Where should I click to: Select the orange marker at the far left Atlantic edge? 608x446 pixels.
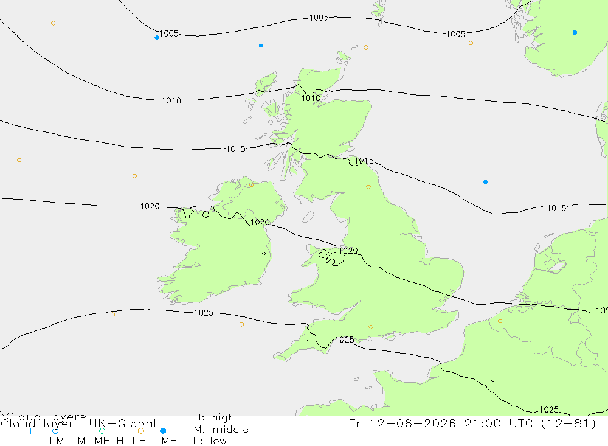(19, 160)
